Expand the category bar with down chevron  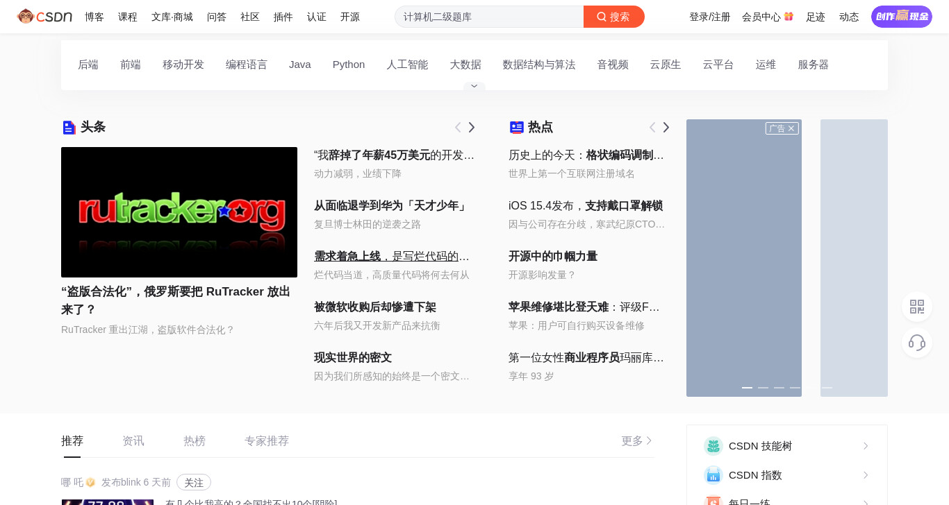coord(474,86)
